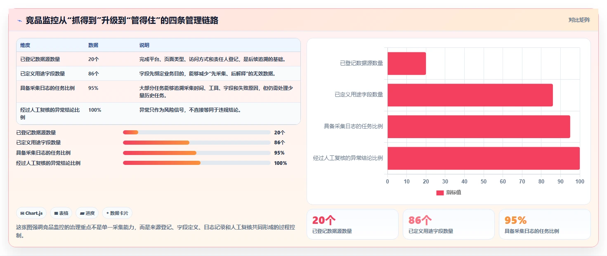Viewport: 607px width, 256px height.
Task: Click the chart bar for 具备采集日志的任务比例
Action: pyautogui.click(x=479, y=127)
